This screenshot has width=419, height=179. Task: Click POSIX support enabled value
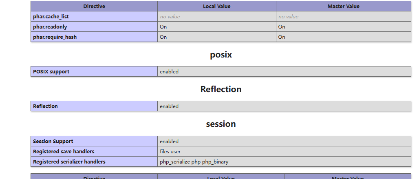(169, 72)
